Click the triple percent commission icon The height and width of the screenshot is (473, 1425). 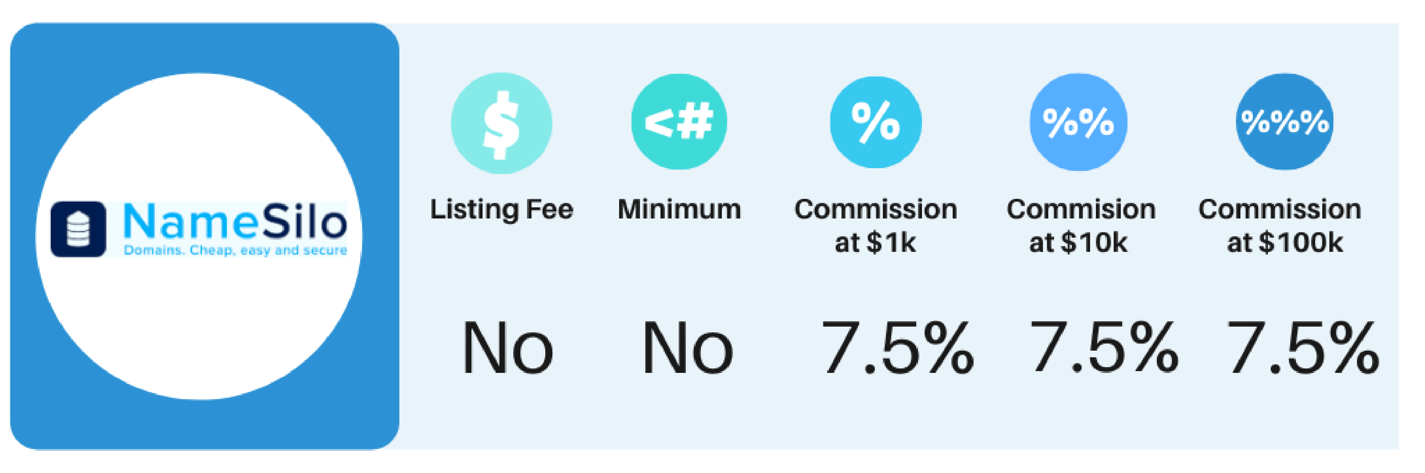click(x=1284, y=122)
